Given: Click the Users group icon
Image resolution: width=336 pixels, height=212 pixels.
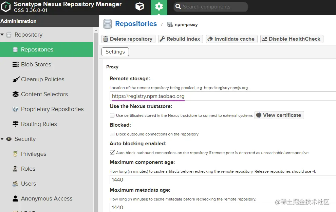Looking at the screenshot, I should [x=15, y=184].
